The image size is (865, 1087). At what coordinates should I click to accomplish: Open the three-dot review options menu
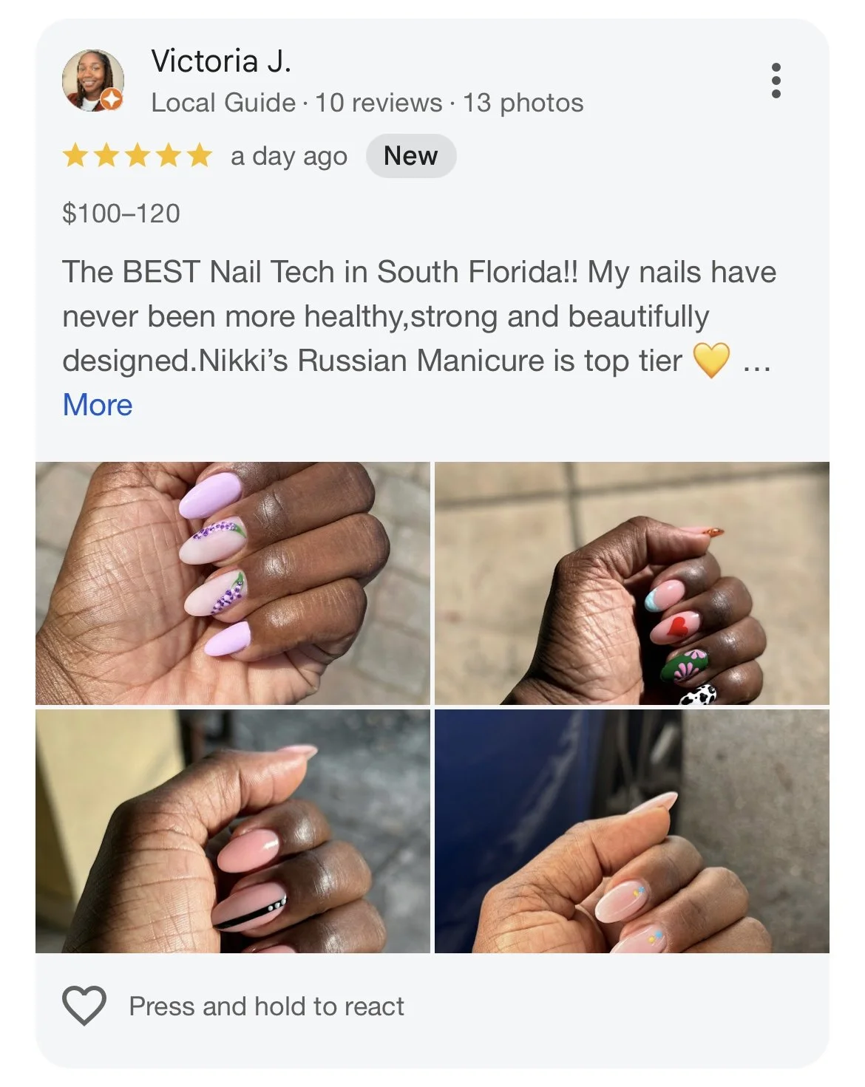point(776,80)
